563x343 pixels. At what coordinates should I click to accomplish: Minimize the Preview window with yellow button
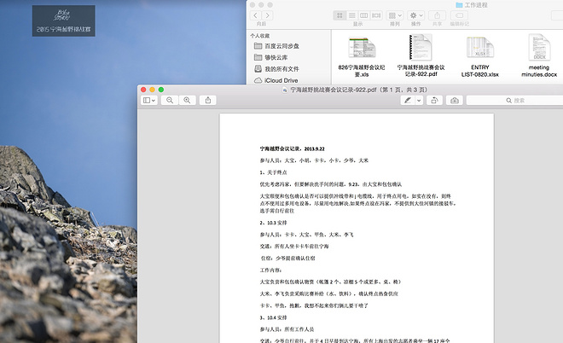point(152,90)
